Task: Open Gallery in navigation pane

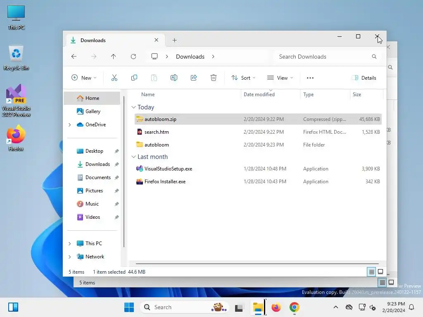Action: point(92,111)
